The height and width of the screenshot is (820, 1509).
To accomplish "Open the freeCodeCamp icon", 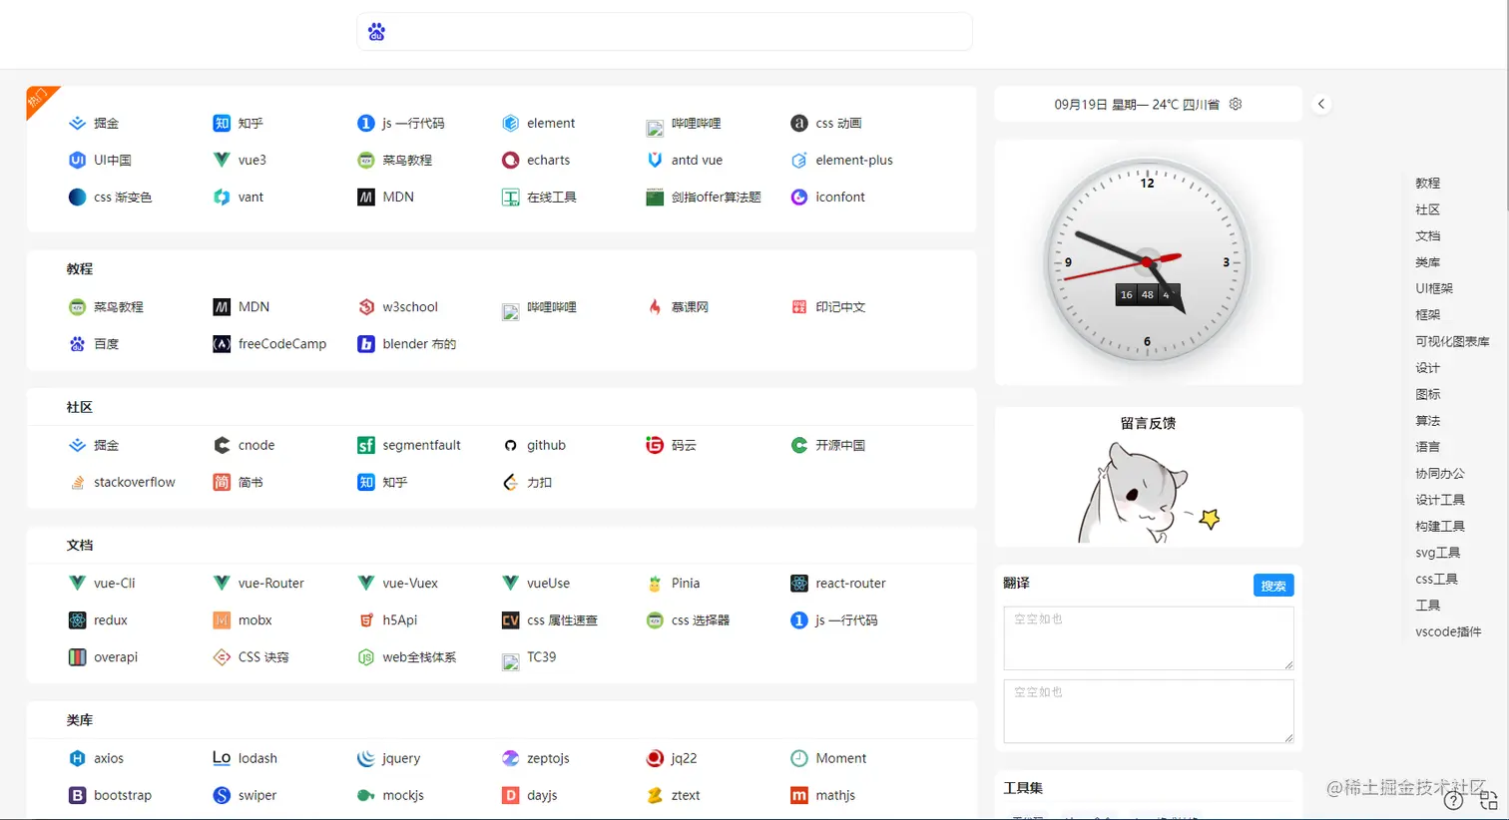I will click(x=222, y=343).
